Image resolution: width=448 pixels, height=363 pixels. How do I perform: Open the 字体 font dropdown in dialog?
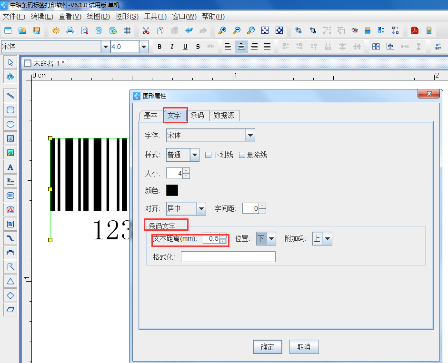tap(250, 136)
